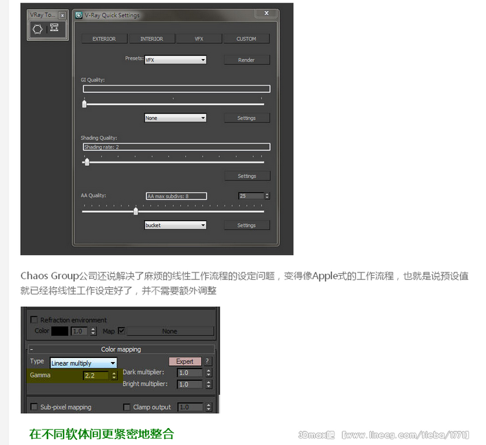Click the Clamp output spinner arrows
Viewport: 486px width, 445px height.
(208, 407)
